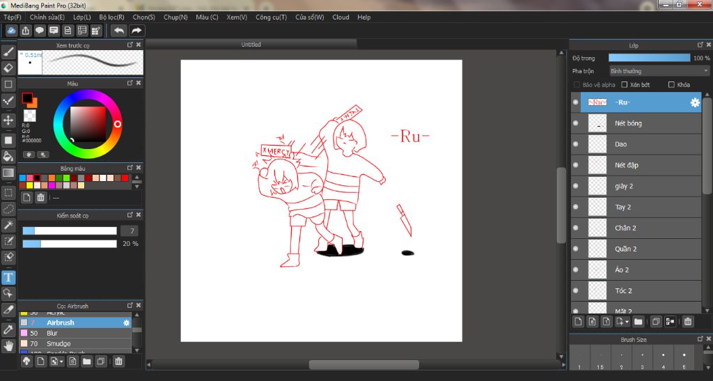Select the rectangular Selection tool
The image size is (713, 381).
[8, 192]
